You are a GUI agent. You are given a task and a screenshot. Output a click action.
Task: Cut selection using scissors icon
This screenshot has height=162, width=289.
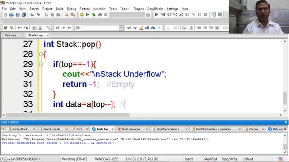pyautogui.click(x=46, y=14)
